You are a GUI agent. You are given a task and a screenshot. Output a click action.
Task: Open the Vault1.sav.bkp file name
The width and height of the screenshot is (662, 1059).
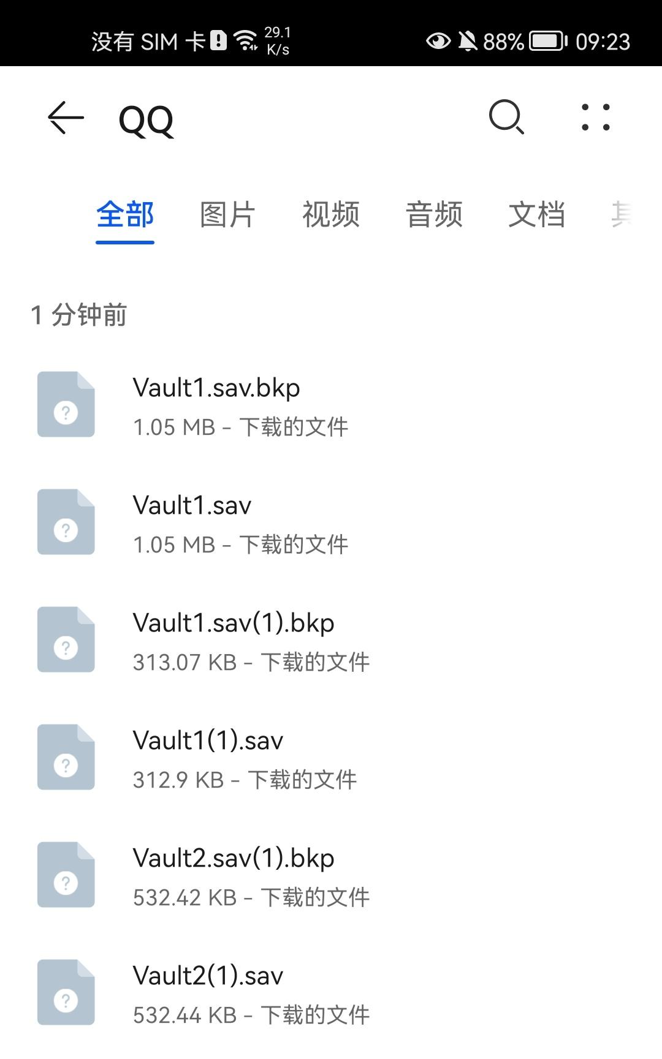pyautogui.click(x=216, y=388)
